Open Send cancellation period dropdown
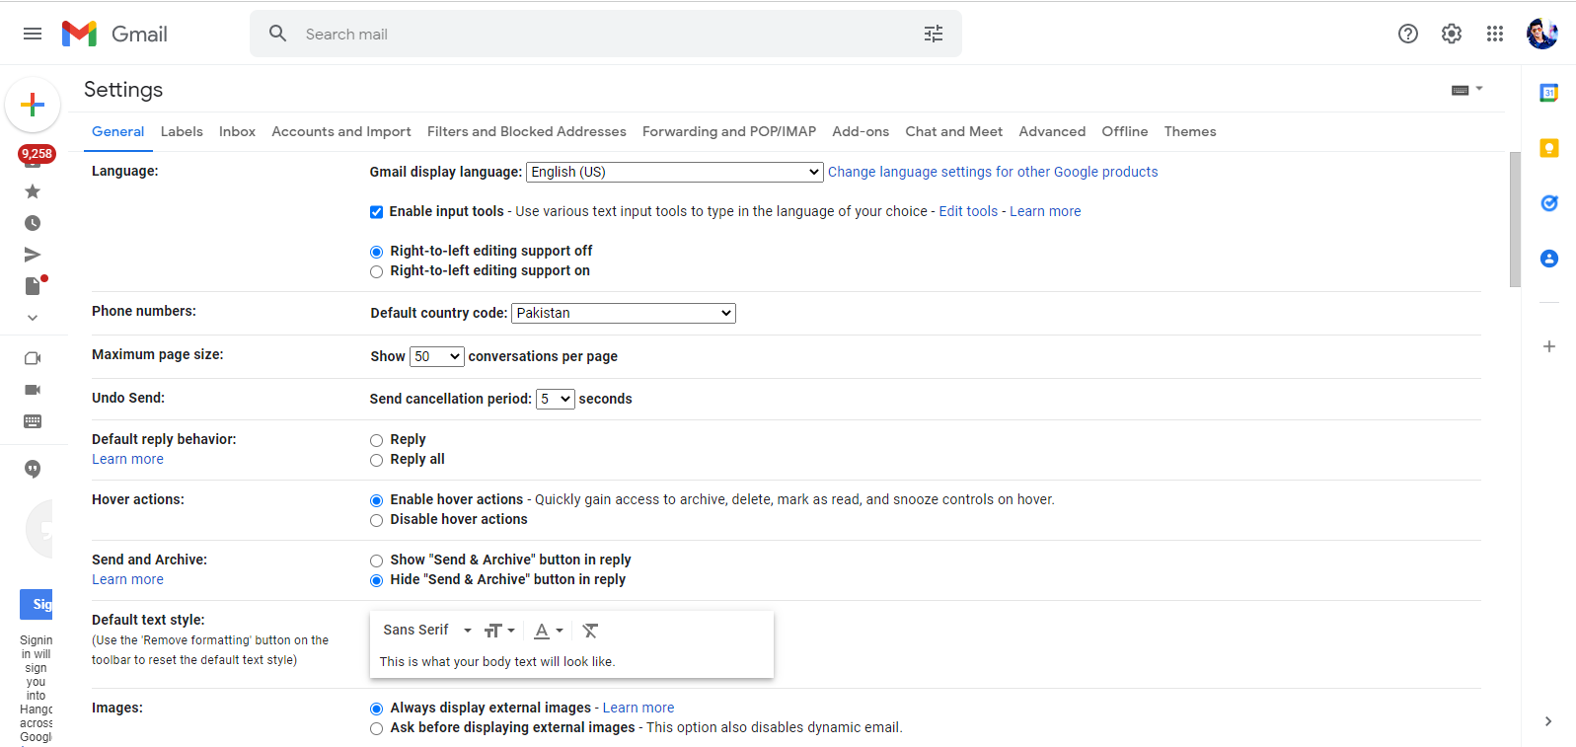Viewport: 1576px width, 747px height. pyautogui.click(x=555, y=399)
